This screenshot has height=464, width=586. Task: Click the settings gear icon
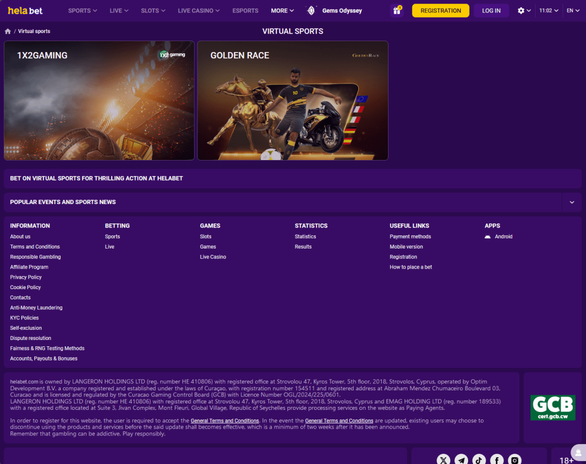[521, 10]
